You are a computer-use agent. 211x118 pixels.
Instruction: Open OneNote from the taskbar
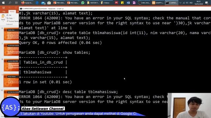[x=134, y=3]
